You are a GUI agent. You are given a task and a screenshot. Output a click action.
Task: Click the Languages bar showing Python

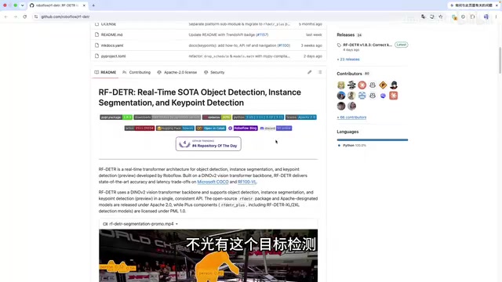coord(373,139)
